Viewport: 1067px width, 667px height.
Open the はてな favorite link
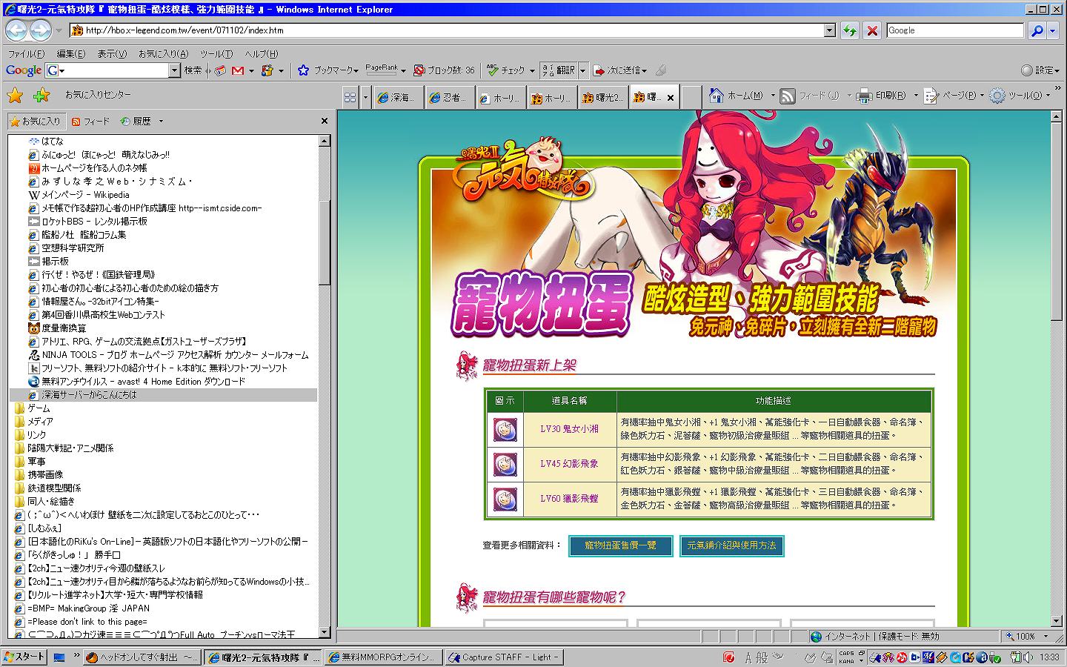coord(46,142)
